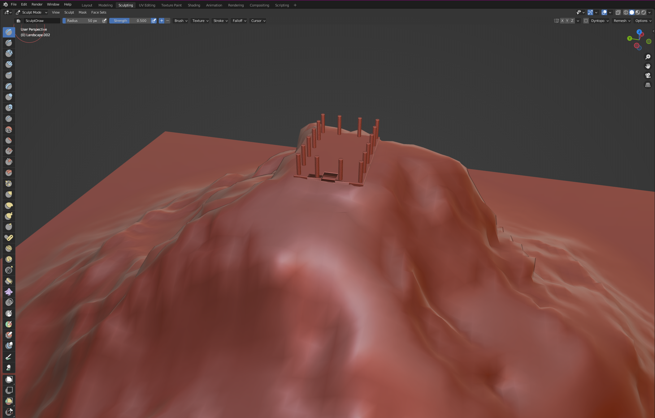Expand the Remesh dropdown
Screen dimensions: 655x418
point(622,21)
